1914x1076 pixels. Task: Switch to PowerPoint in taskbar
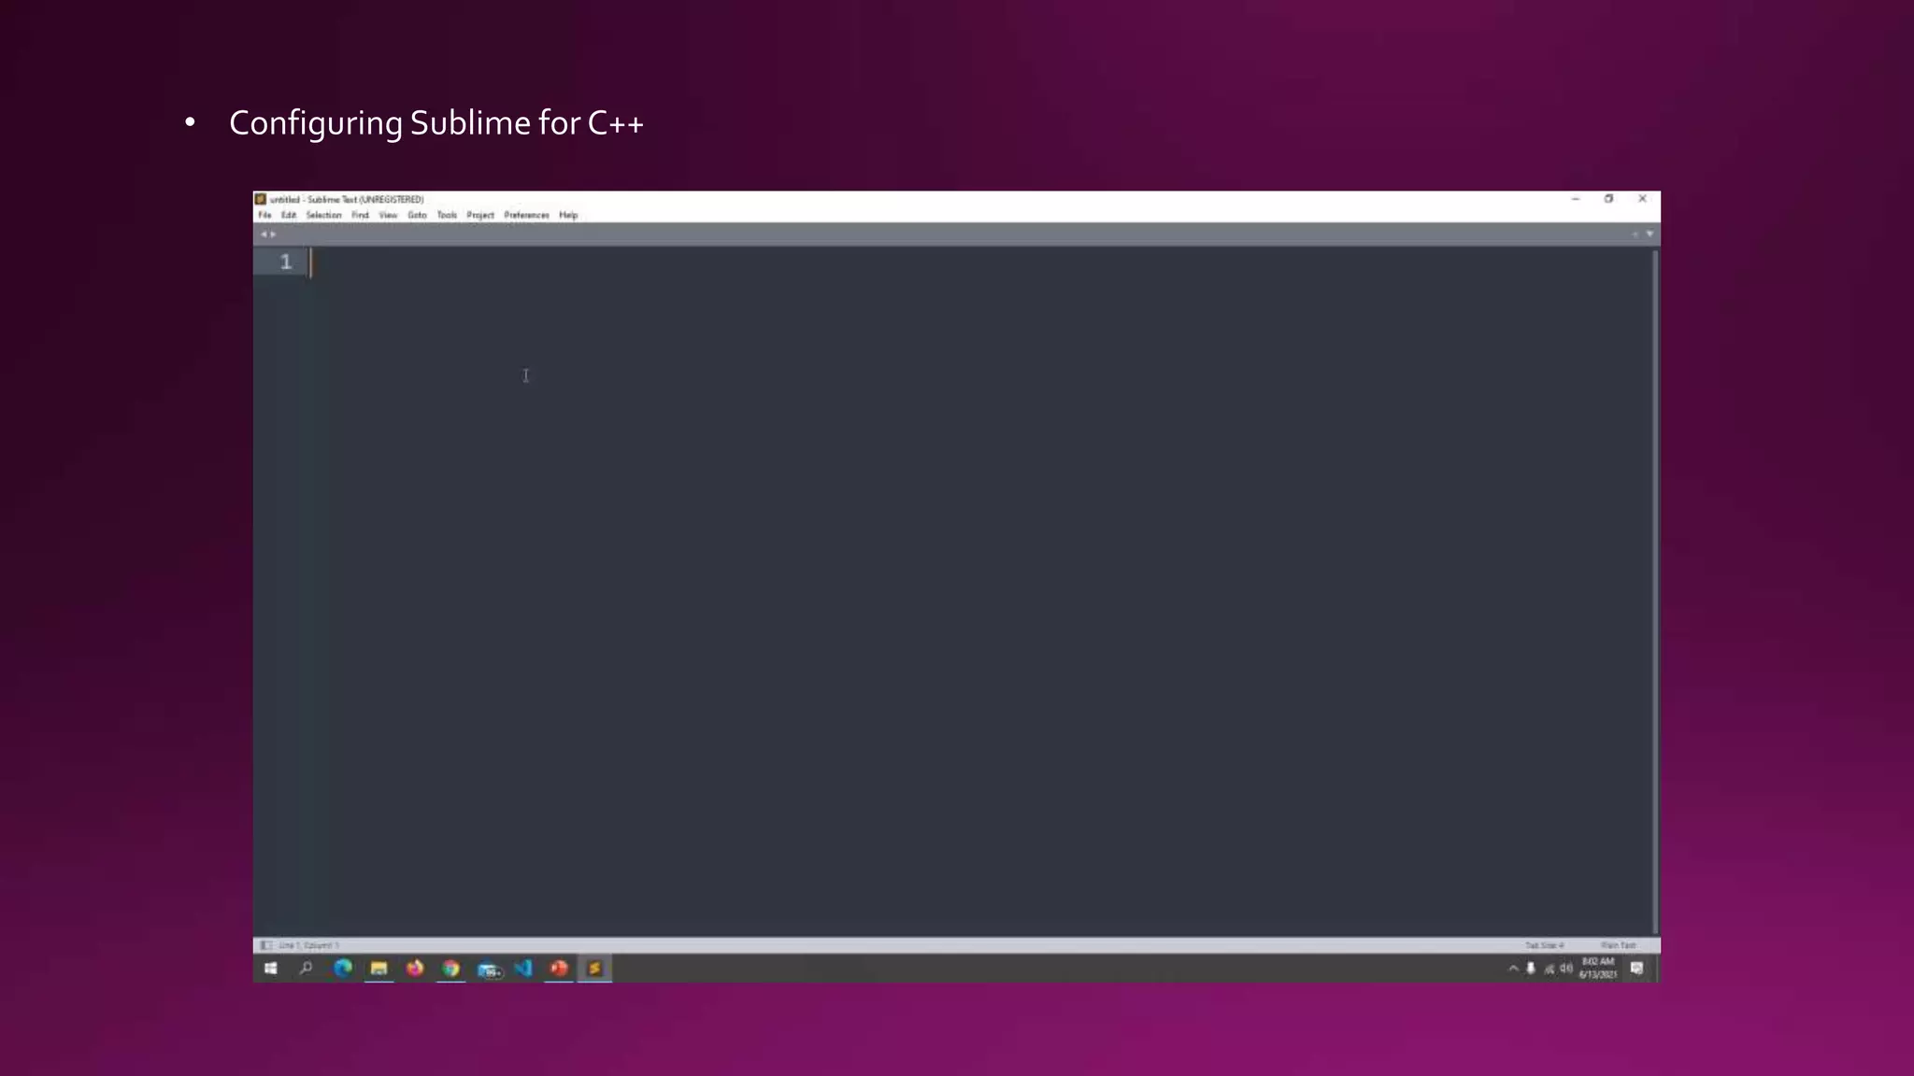(559, 969)
